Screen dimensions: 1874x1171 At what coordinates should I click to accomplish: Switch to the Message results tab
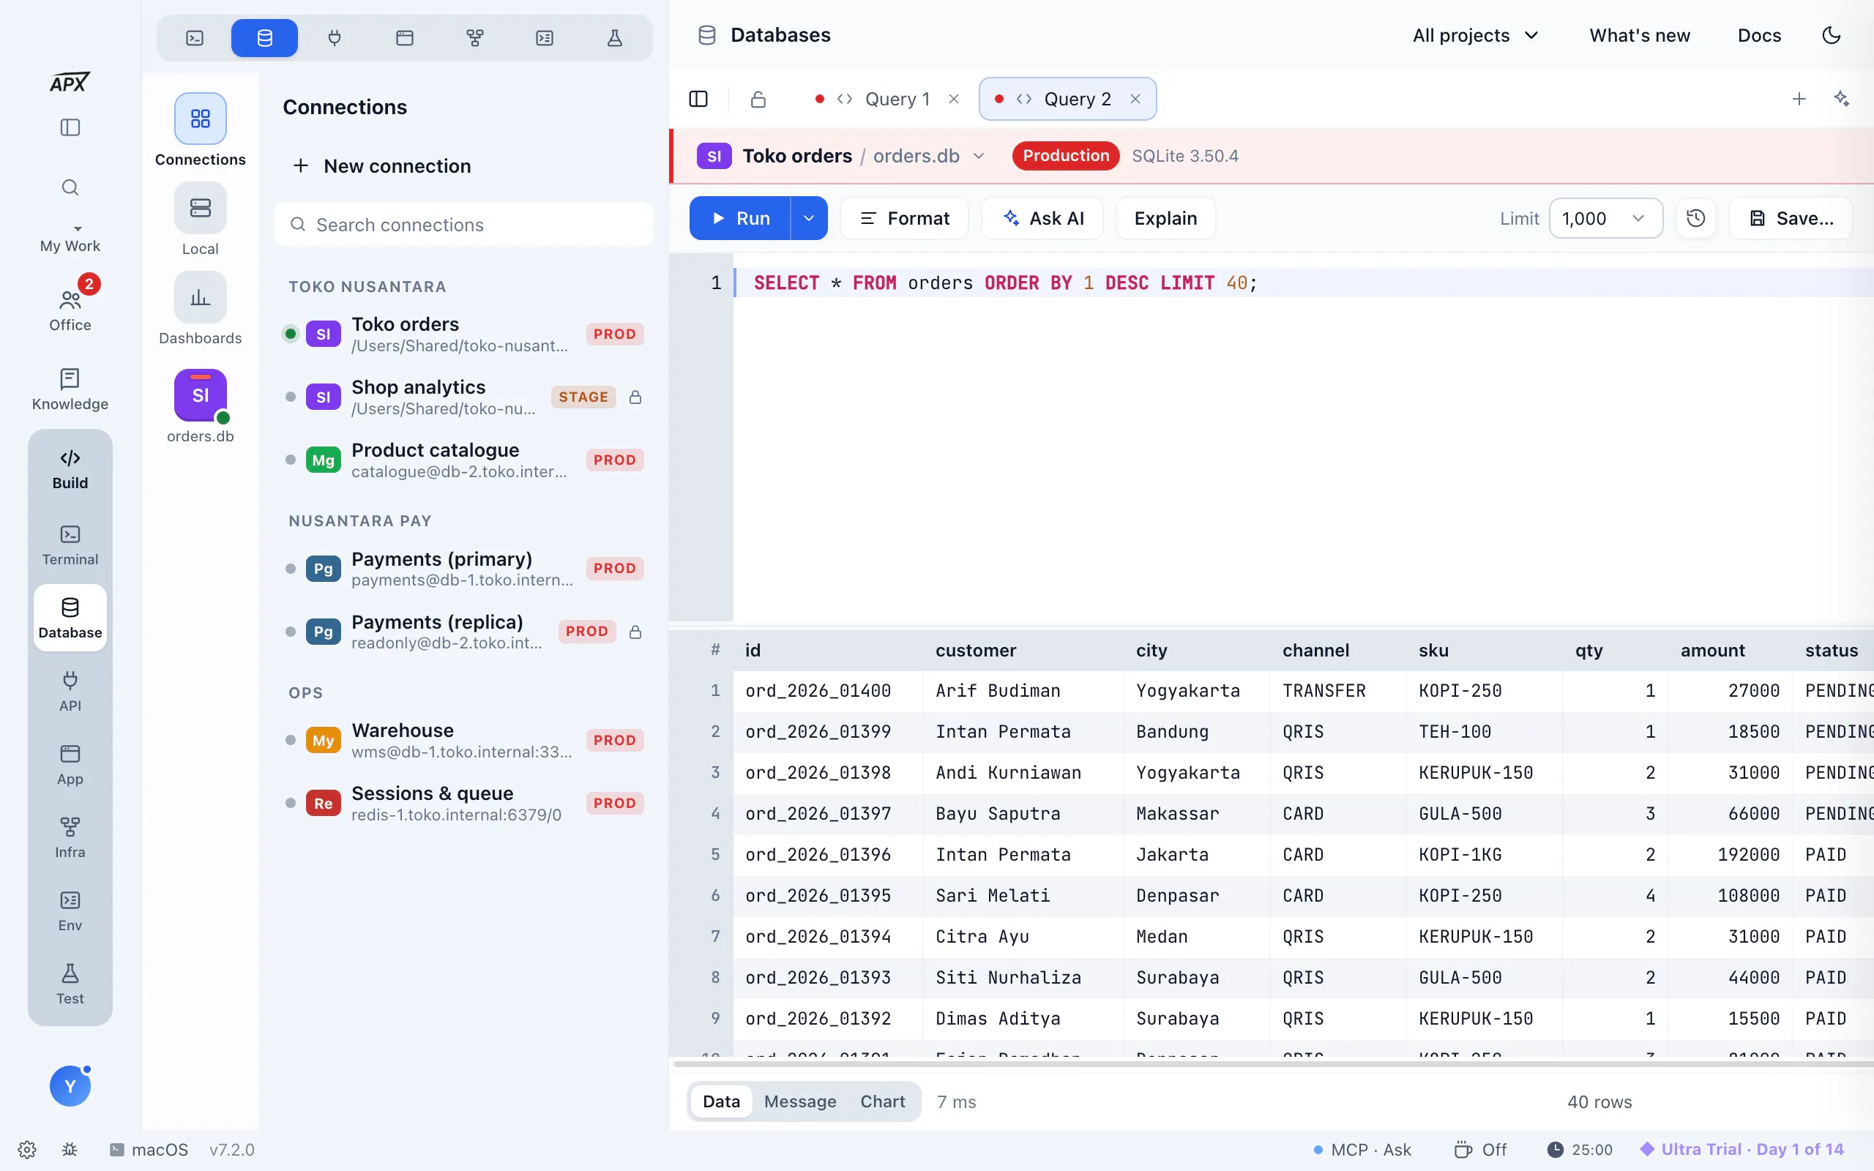tap(800, 1101)
